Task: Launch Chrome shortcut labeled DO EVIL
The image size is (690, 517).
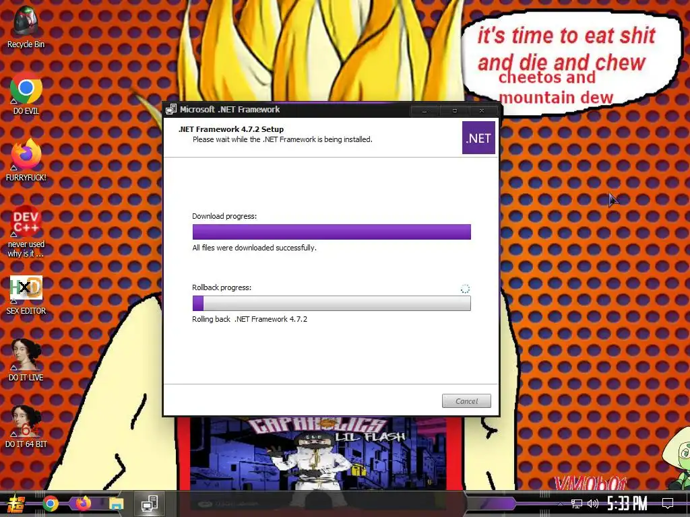Action: 26,94
